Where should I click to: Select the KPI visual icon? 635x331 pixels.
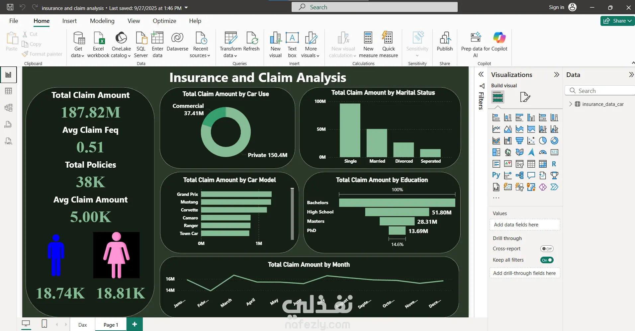(508, 164)
